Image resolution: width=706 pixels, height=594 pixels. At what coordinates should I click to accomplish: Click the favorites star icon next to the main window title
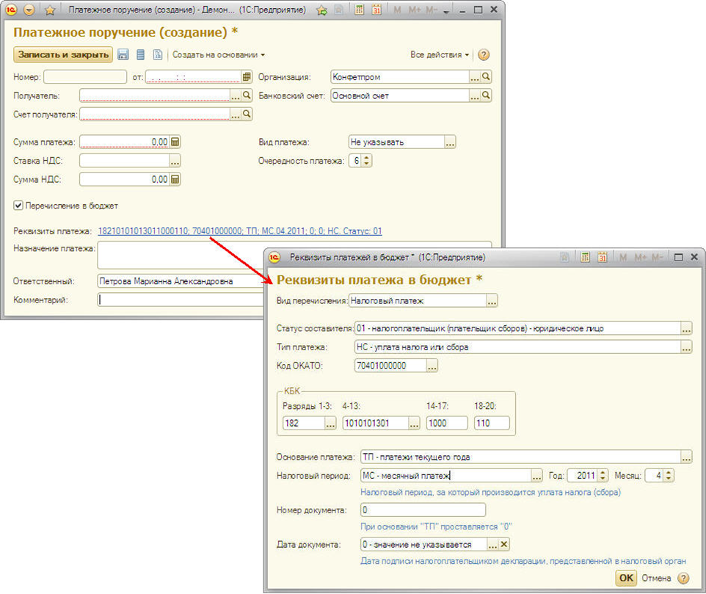[x=50, y=10]
